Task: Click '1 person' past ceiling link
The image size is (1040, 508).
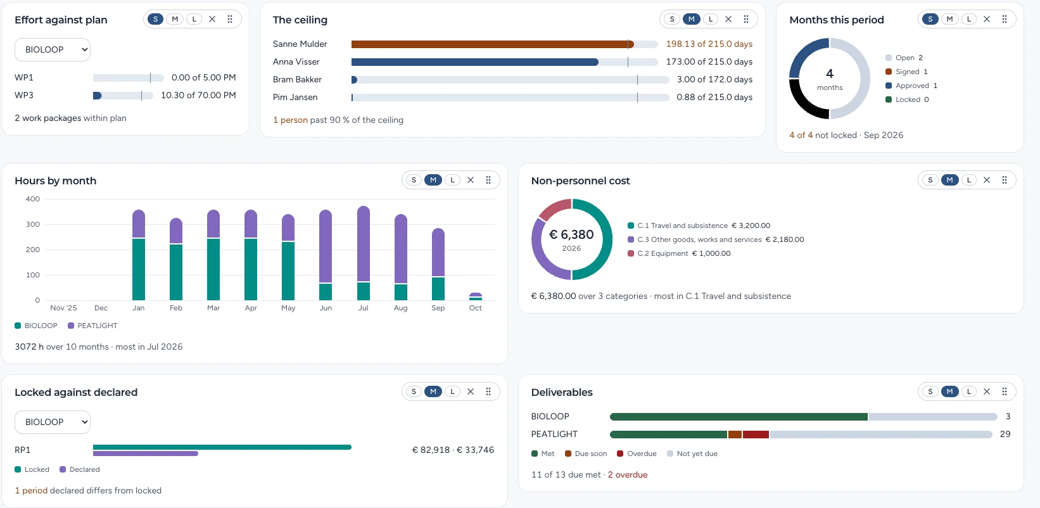Action: point(290,120)
